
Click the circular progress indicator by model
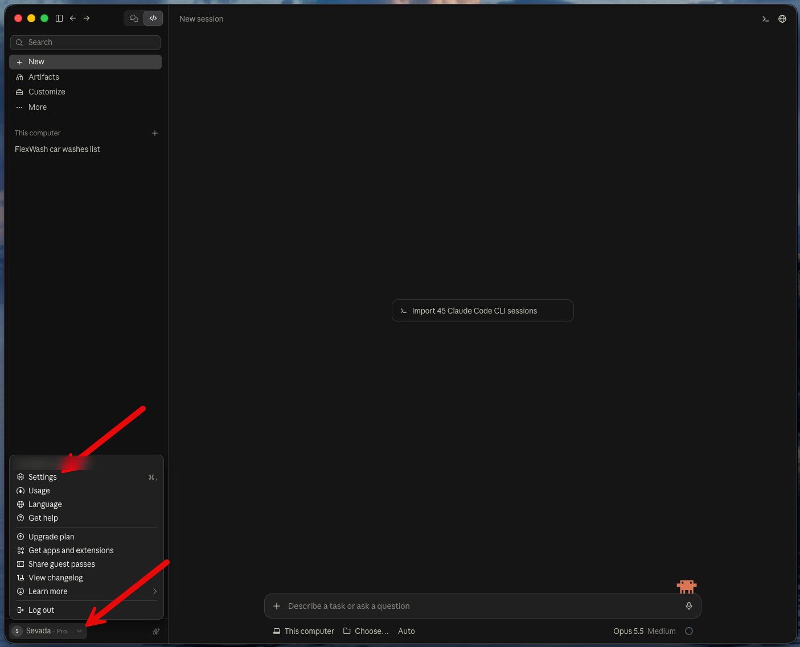point(689,631)
